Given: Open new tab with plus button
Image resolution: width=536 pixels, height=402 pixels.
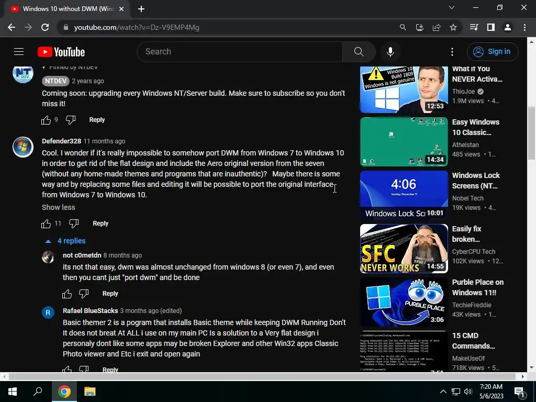Looking at the screenshot, I should [x=141, y=9].
